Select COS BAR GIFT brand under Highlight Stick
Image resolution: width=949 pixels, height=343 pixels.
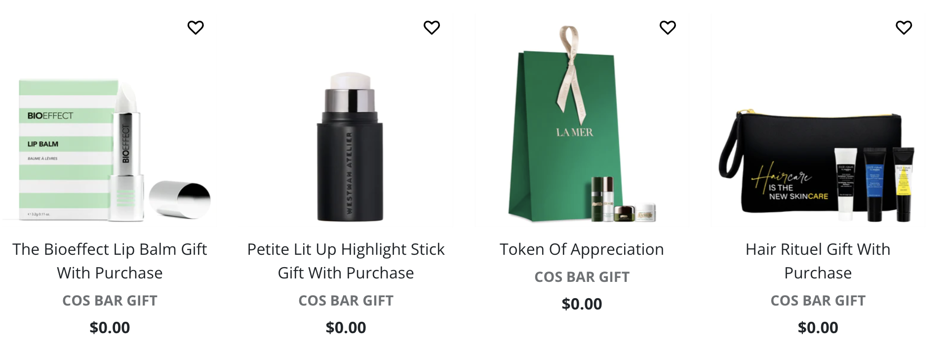coord(346,301)
